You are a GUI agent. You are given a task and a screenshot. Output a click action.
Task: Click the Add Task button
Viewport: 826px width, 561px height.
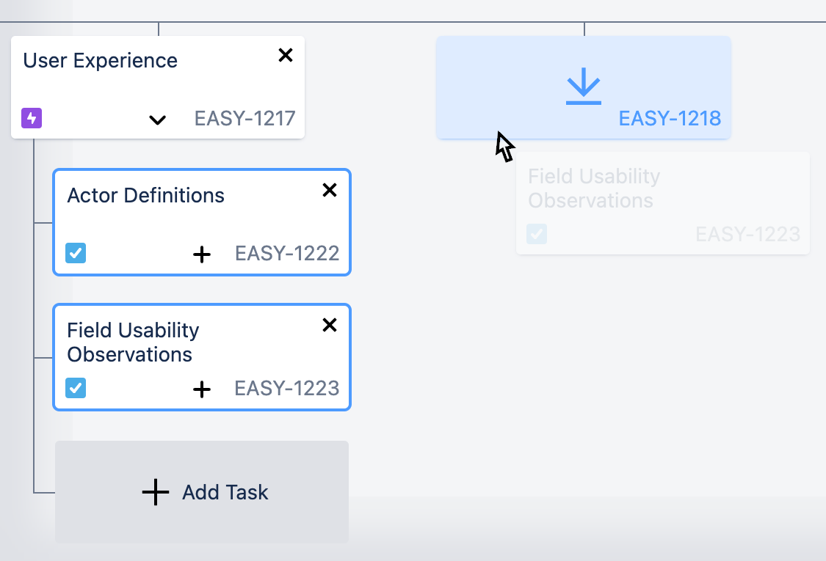202,492
